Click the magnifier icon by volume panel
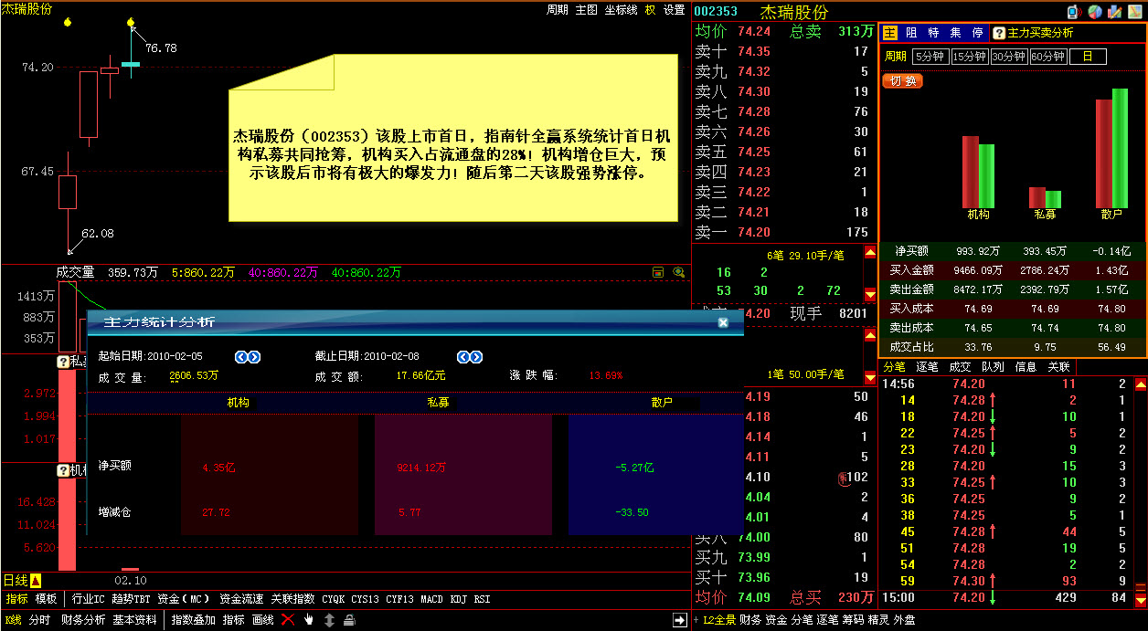Image resolution: width=1148 pixels, height=631 pixels. tap(678, 272)
